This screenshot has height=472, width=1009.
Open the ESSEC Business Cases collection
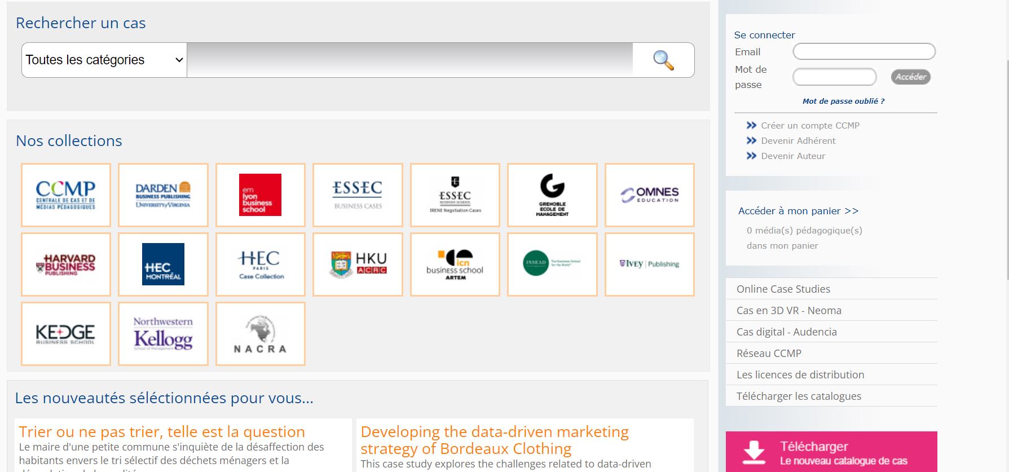click(x=358, y=195)
